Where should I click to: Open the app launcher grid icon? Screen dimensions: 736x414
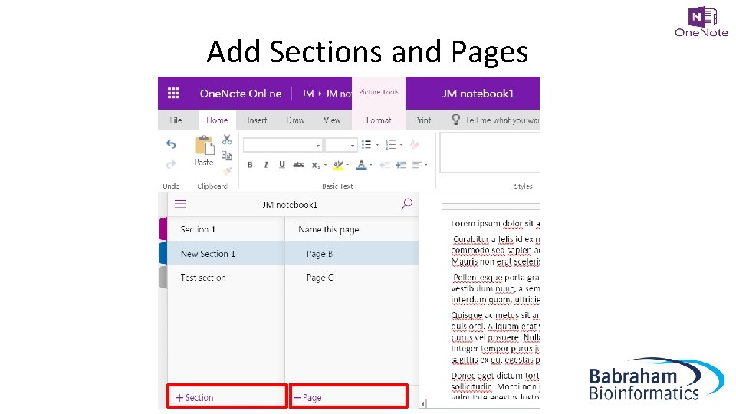(x=173, y=93)
